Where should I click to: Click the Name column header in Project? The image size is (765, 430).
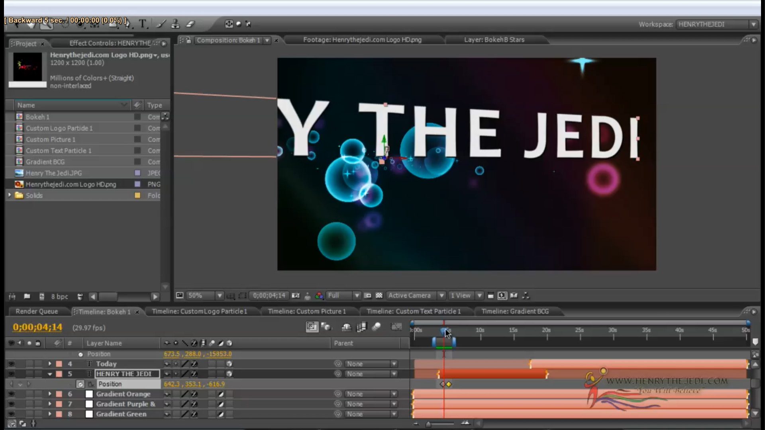coord(72,105)
